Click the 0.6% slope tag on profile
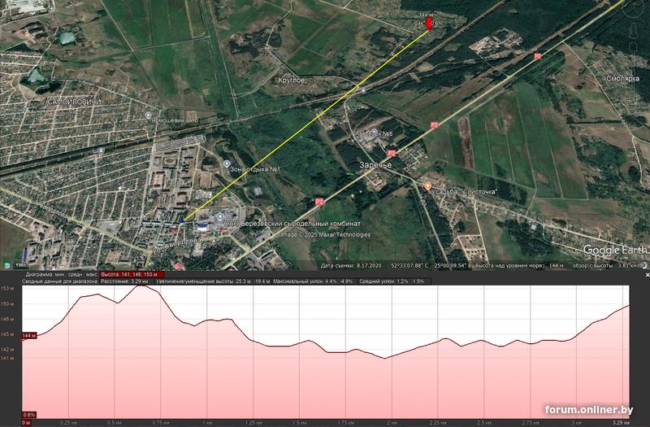This screenshot has width=650, height=427. point(29,415)
